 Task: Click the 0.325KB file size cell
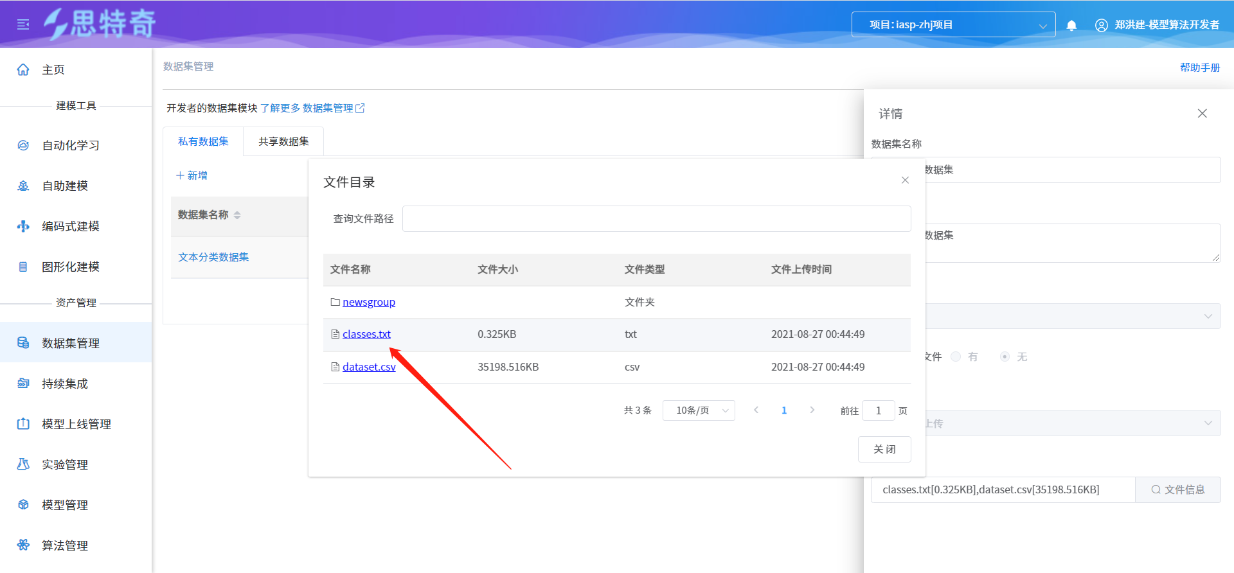(x=497, y=334)
